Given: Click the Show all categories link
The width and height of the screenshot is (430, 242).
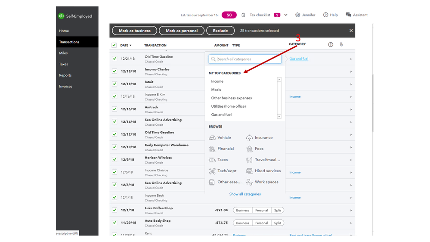Looking at the screenshot, I should 245,194.
